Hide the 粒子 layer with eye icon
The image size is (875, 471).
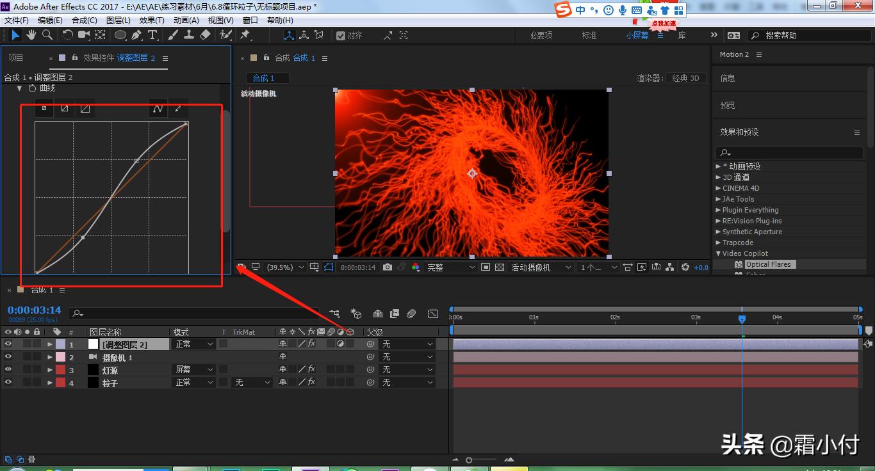click(8, 383)
